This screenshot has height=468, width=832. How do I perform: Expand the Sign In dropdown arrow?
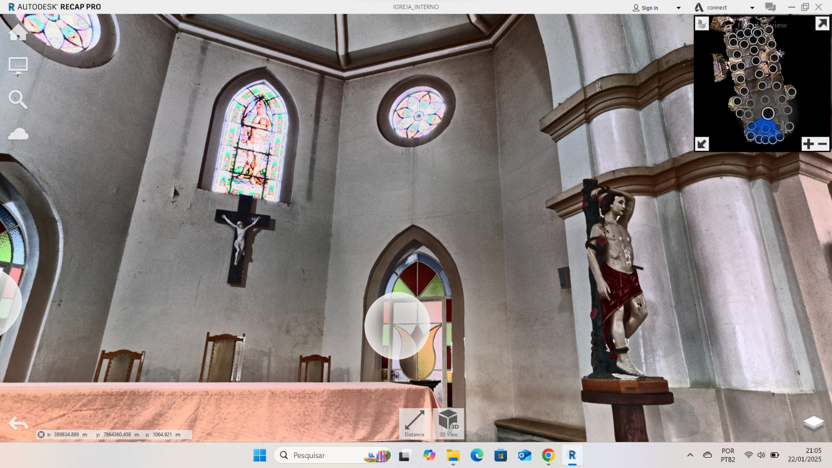coord(679,8)
